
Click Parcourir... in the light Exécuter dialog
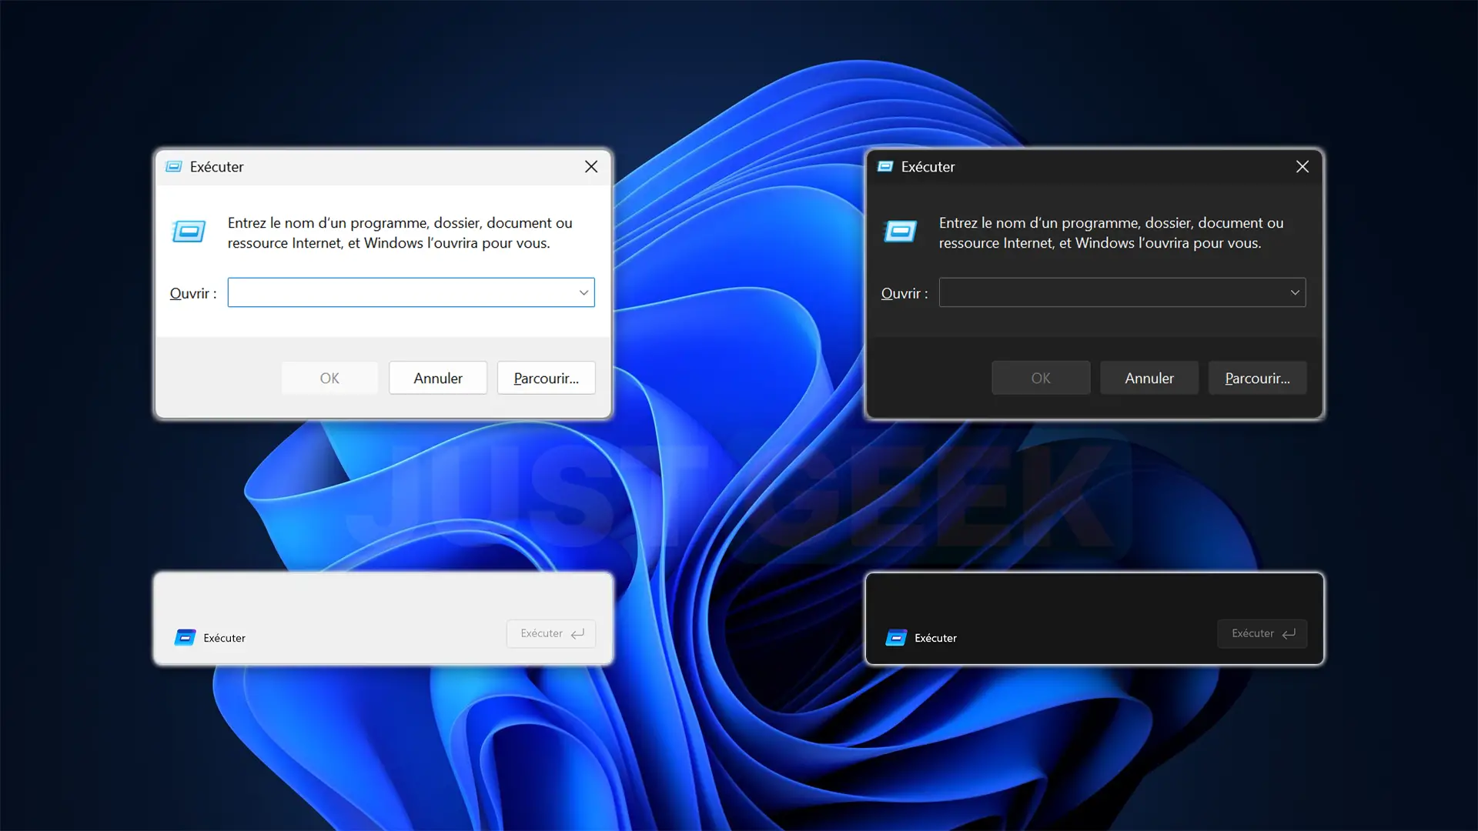[x=547, y=378]
